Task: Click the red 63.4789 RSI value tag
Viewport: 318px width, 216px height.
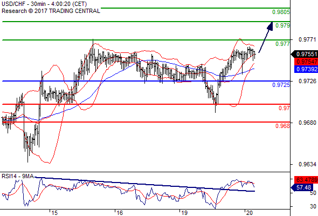Action: (306, 180)
